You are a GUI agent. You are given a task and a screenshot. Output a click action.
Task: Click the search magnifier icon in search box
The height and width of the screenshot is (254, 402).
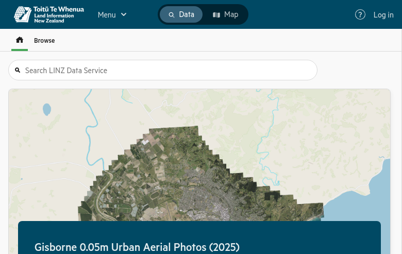(x=18, y=70)
